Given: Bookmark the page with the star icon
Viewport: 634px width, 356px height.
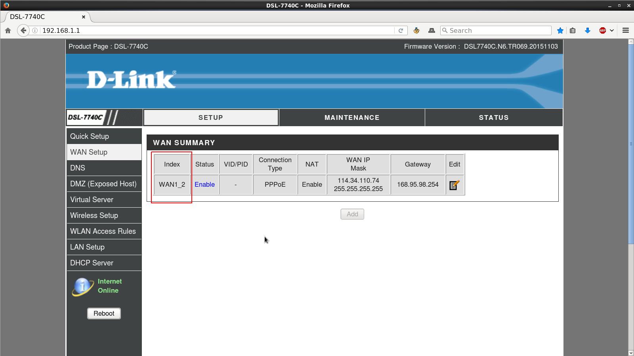Looking at the screenshot, I should (560, 30).
